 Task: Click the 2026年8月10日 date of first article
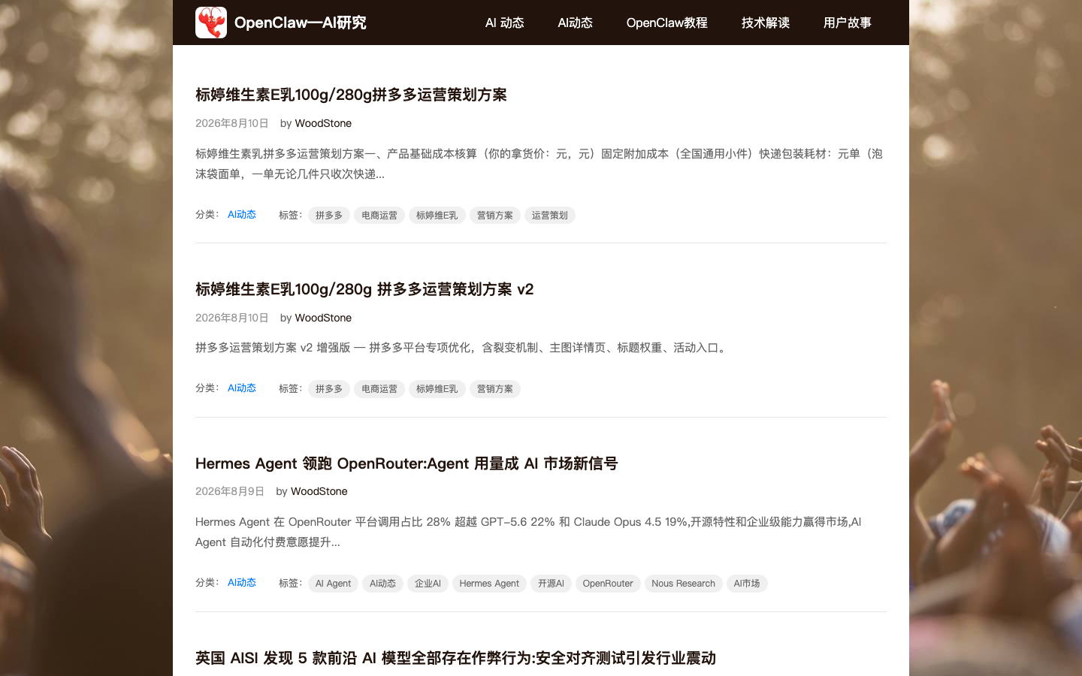pyautogui.click(x=232, y=123)
